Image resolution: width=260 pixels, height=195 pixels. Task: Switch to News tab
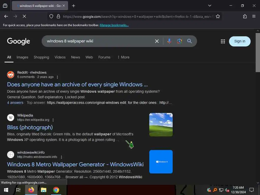click(75, 57)
